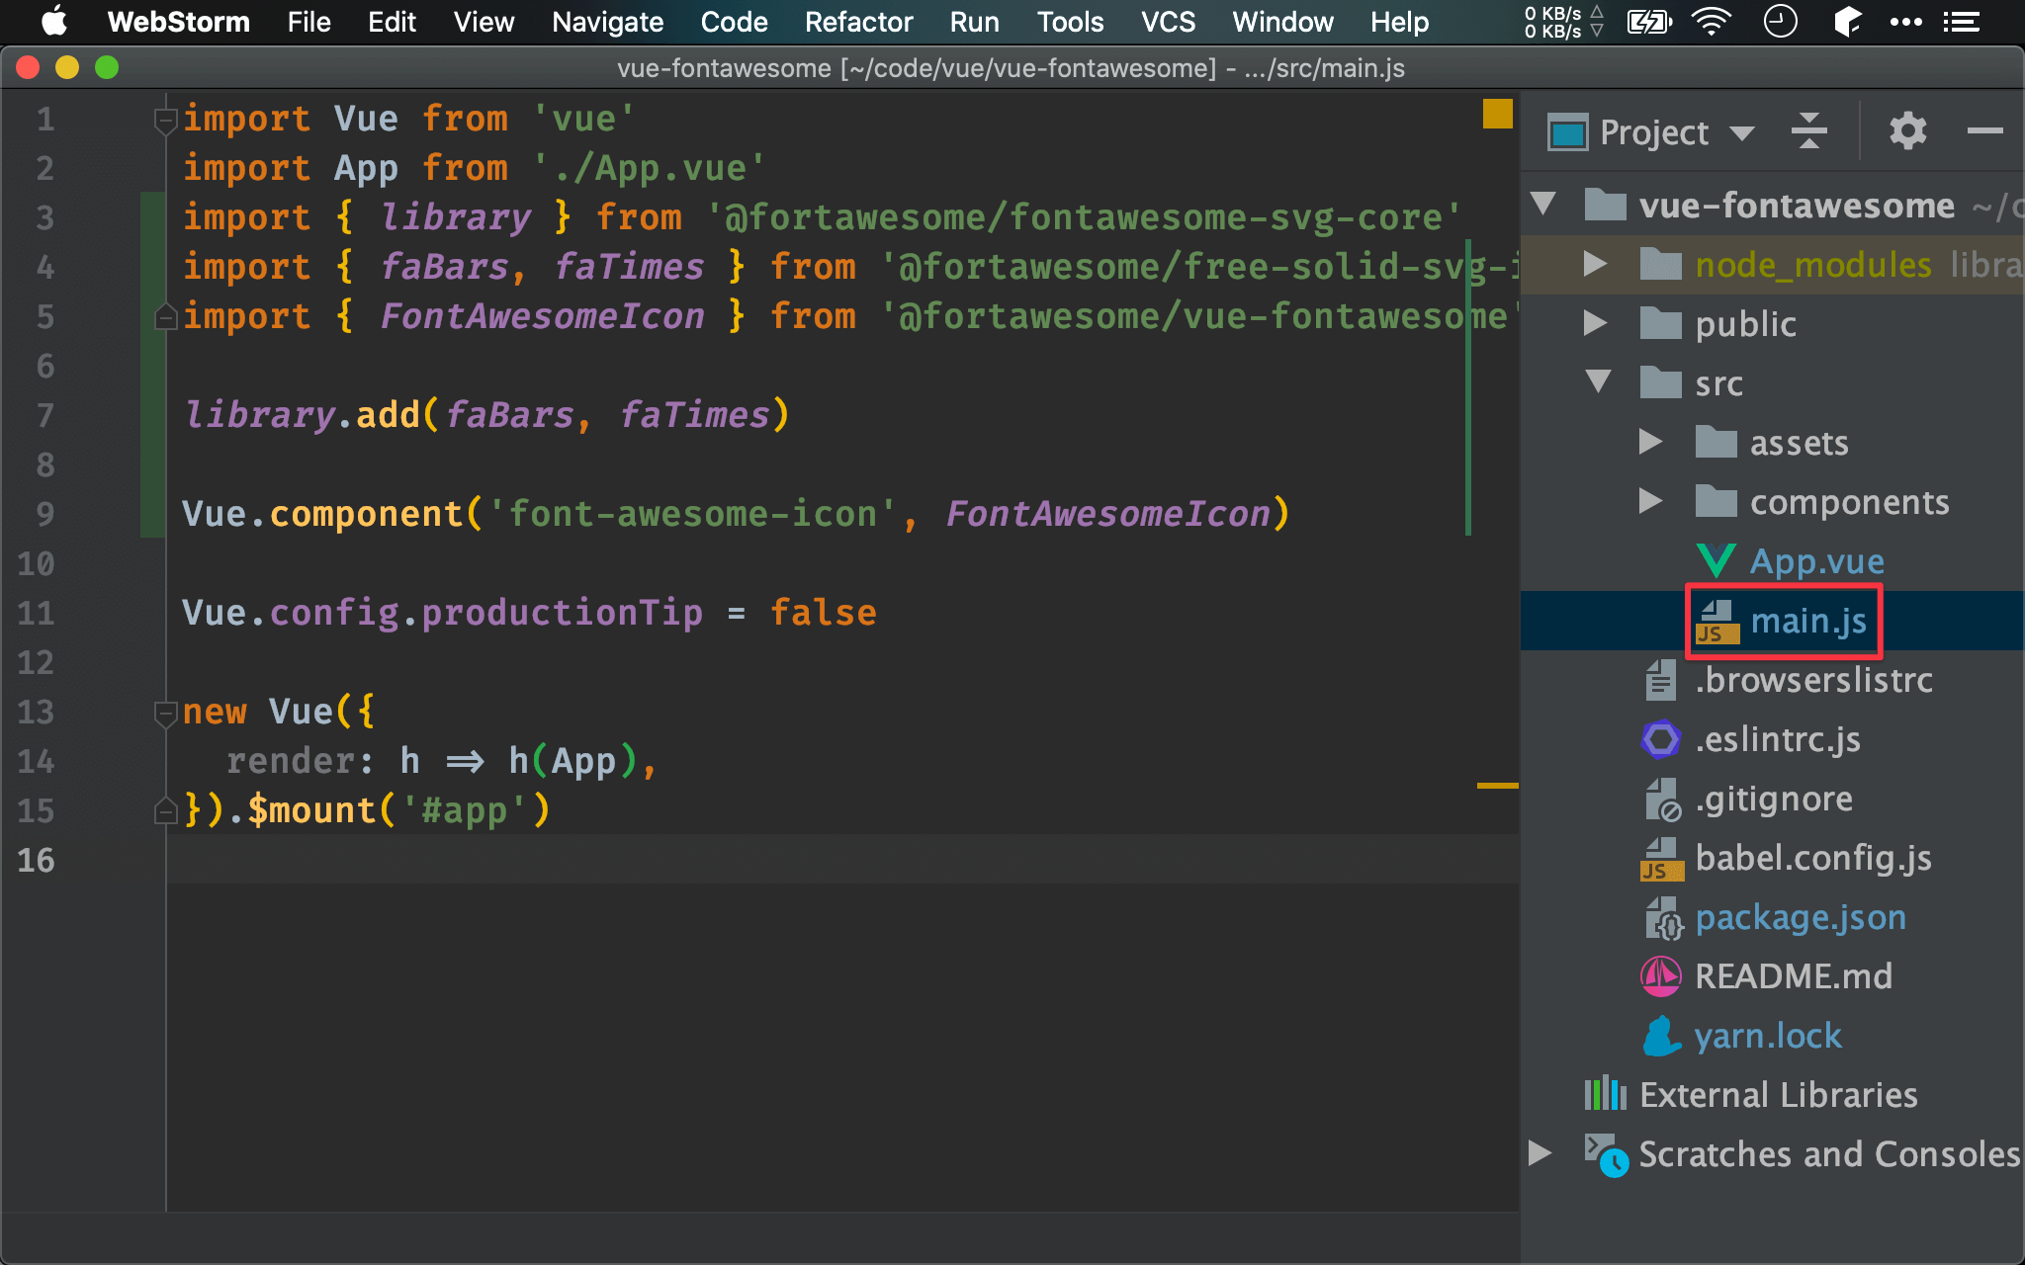Expand the public folder
This screenshot has width=2025, height=1265.
pyautogui.click(x=1595, y=323)
